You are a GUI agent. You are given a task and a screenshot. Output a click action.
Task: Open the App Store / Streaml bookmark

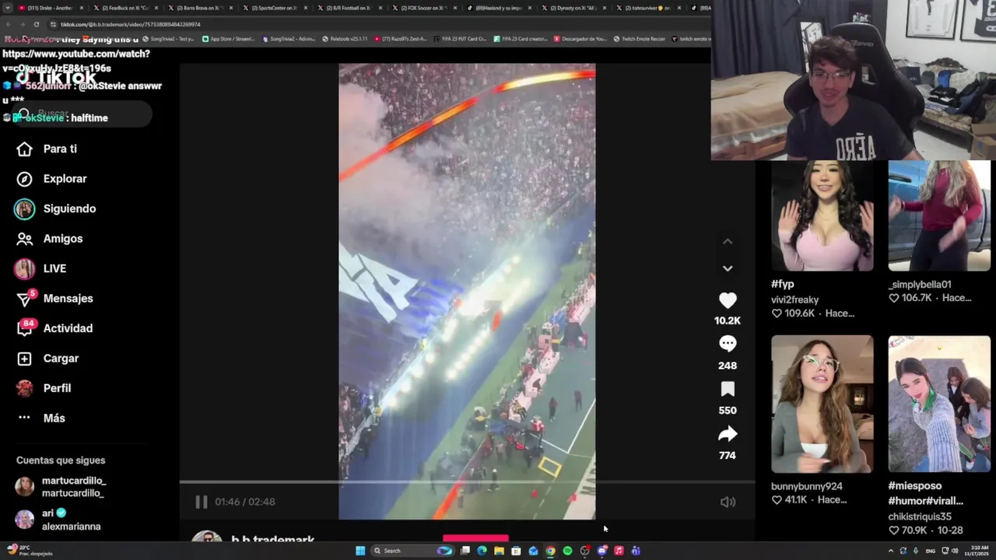click(230, 39)
